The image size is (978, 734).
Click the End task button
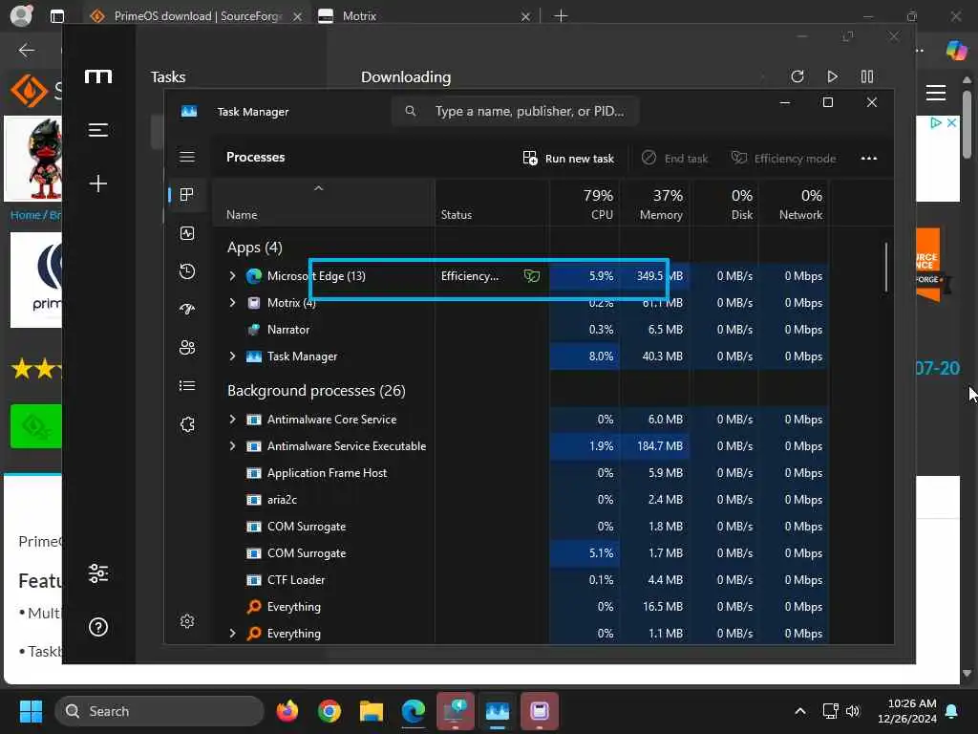(x=675, y=159)
